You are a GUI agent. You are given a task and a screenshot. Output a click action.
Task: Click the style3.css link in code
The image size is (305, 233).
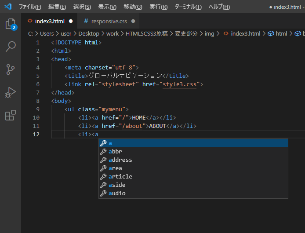coord(179,84)
